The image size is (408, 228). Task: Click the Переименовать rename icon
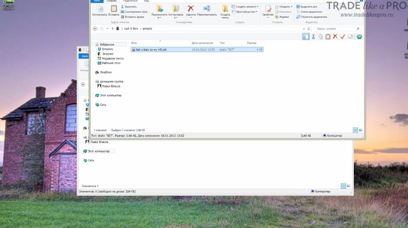pos(207,9)
